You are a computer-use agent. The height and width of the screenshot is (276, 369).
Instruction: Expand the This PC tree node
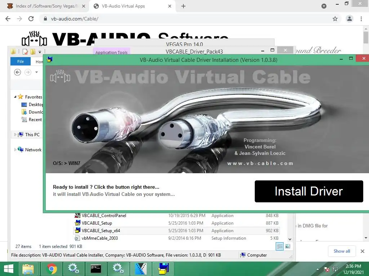(x=15, y=135)
